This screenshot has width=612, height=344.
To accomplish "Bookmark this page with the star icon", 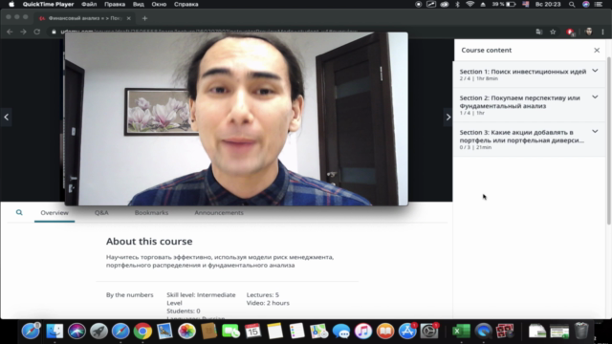I will pyautogui.click(x=553, y=32).
